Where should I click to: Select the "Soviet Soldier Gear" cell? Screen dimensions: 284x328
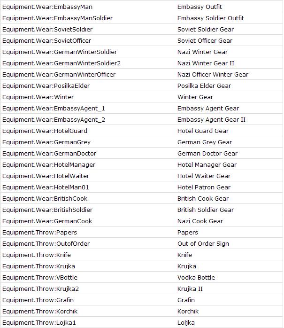click(x=206, y=30)
